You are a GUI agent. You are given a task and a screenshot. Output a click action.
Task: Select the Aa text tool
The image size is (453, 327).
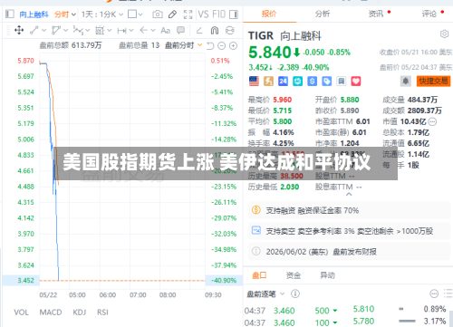point(165,31)
